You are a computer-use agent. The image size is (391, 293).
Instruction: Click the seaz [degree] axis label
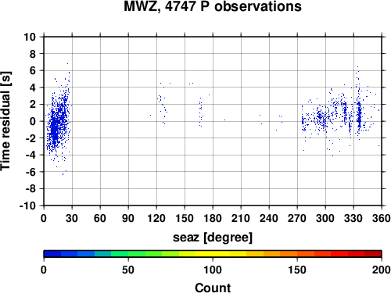(213, 238)
